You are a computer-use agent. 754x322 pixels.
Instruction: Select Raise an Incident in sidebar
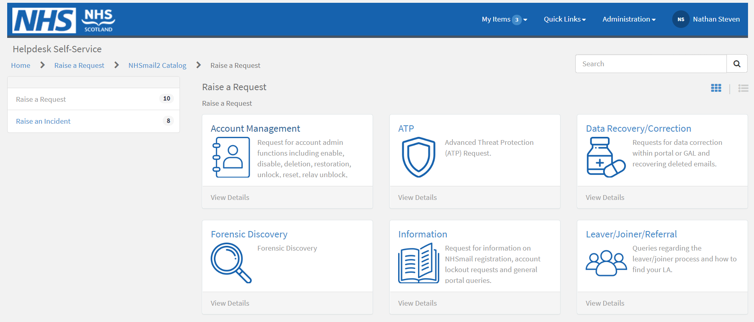coord(94,121)
